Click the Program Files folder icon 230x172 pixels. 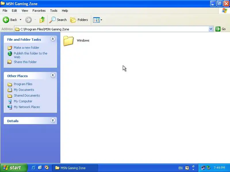10,84
